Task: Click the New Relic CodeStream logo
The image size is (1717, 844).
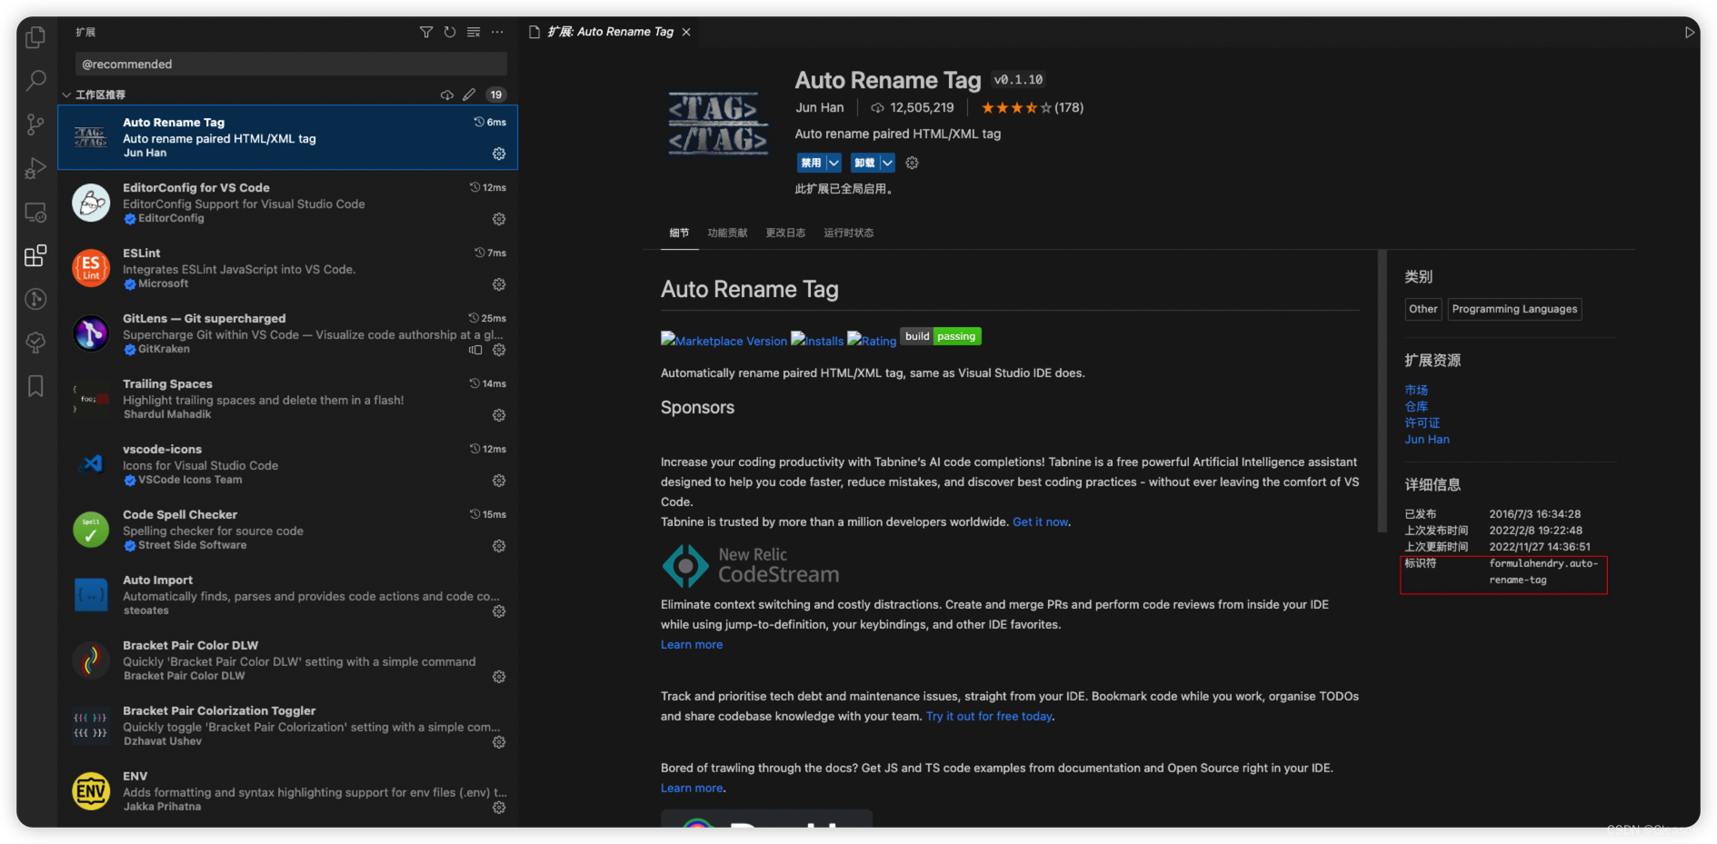Action: click(x=751, y=565)
